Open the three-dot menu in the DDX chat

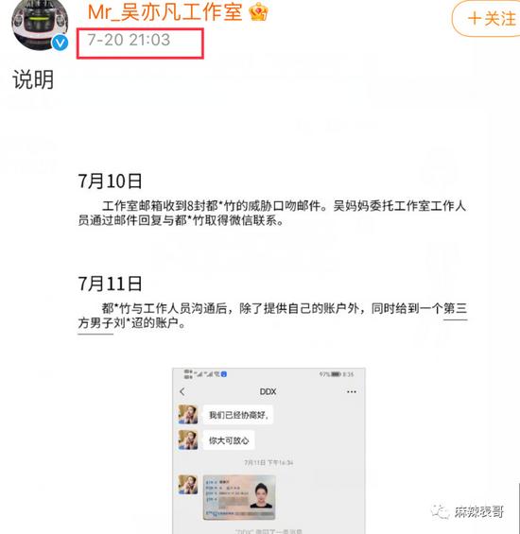coord(352,392)
